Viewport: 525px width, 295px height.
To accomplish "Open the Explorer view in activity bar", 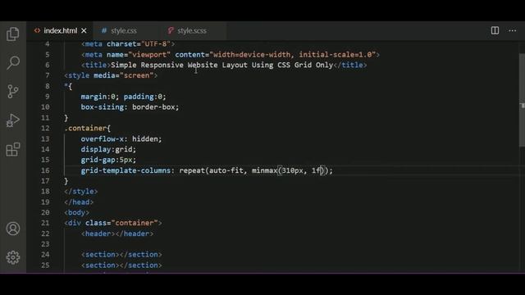I will 13,34.
